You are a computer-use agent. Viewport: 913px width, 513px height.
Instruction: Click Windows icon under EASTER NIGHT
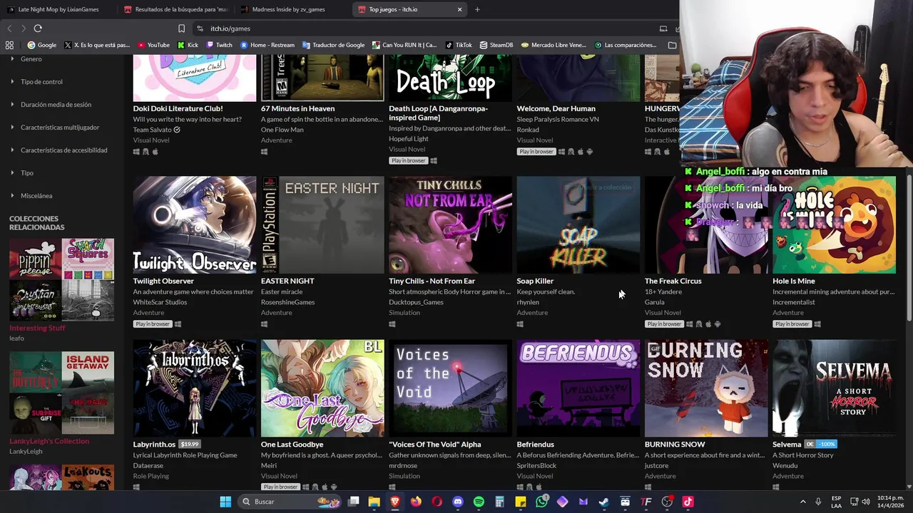(x=264, y=324)
